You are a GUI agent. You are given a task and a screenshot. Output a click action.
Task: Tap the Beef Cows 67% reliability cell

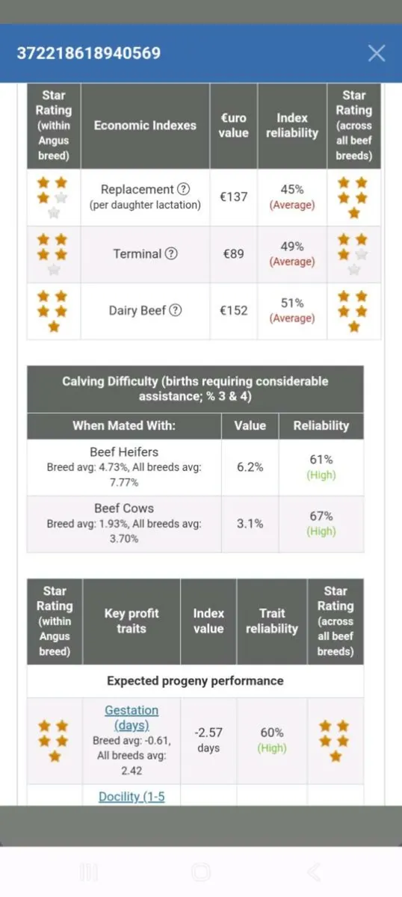[x=321, y=523]
